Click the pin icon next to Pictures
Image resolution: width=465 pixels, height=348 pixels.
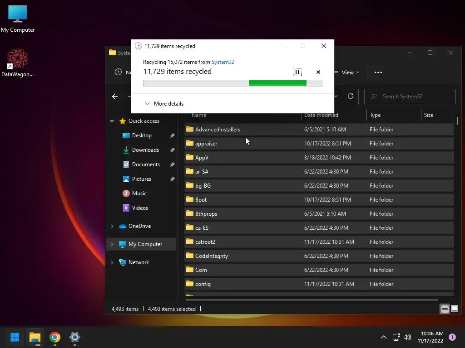tap(172, 179)
